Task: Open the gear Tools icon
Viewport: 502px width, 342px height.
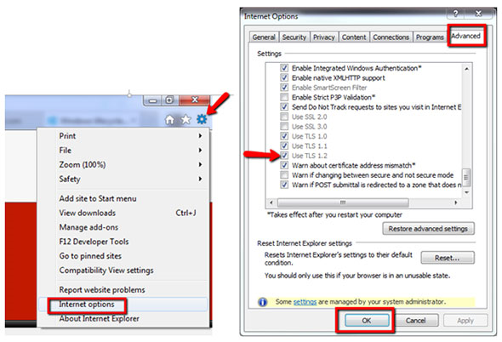Action: [x=202, y=119]
